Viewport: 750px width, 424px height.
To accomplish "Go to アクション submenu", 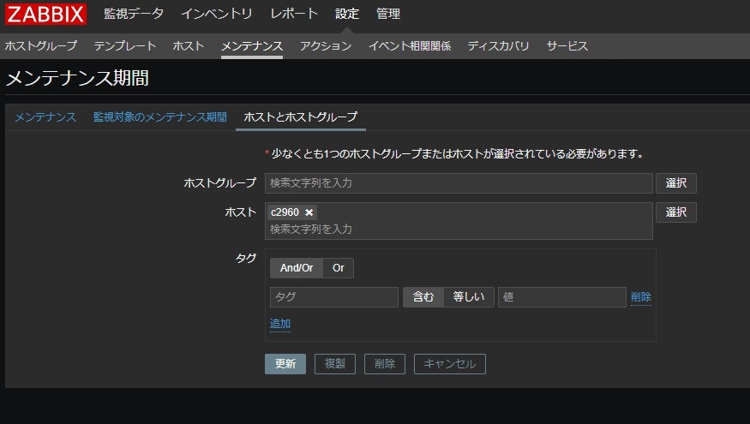I will [x=325, y=46].
